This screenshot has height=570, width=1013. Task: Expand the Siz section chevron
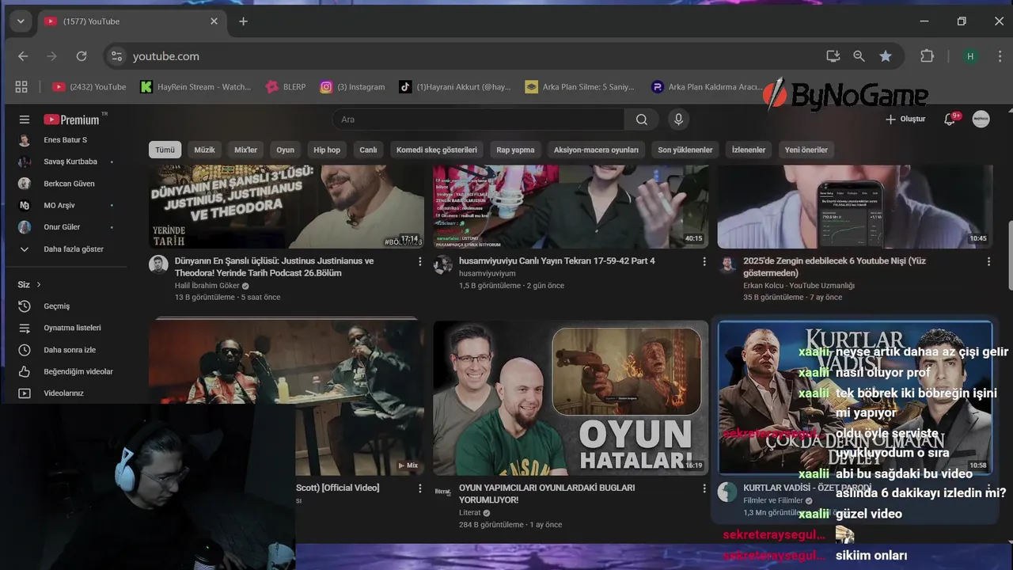click(x=38, y=284)
